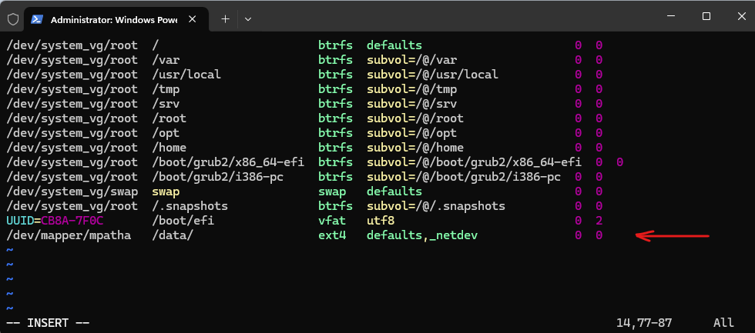
Task: Click the /boot/efi mount point
Action: point(183,221)
